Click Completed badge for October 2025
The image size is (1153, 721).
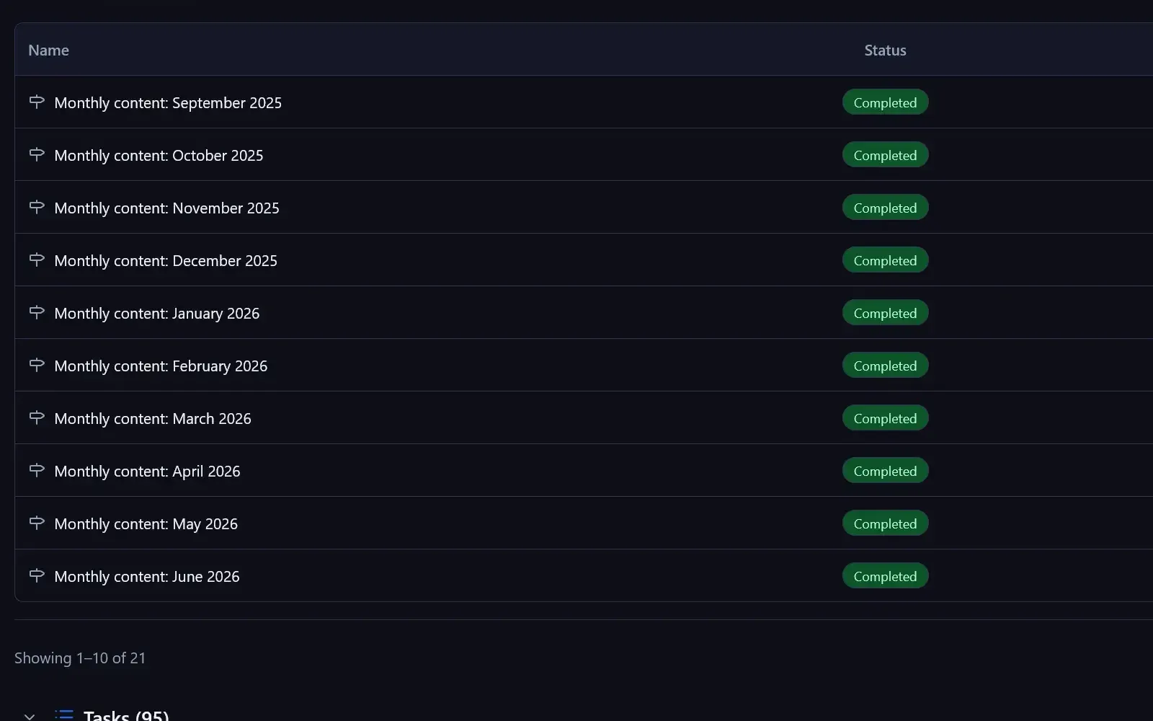[885, 155]
